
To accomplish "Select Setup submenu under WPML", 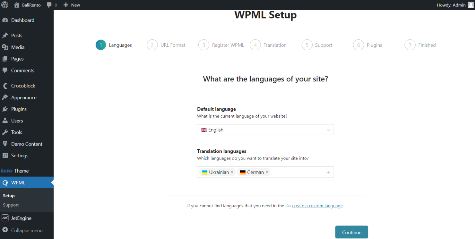I will pos(9,195).
